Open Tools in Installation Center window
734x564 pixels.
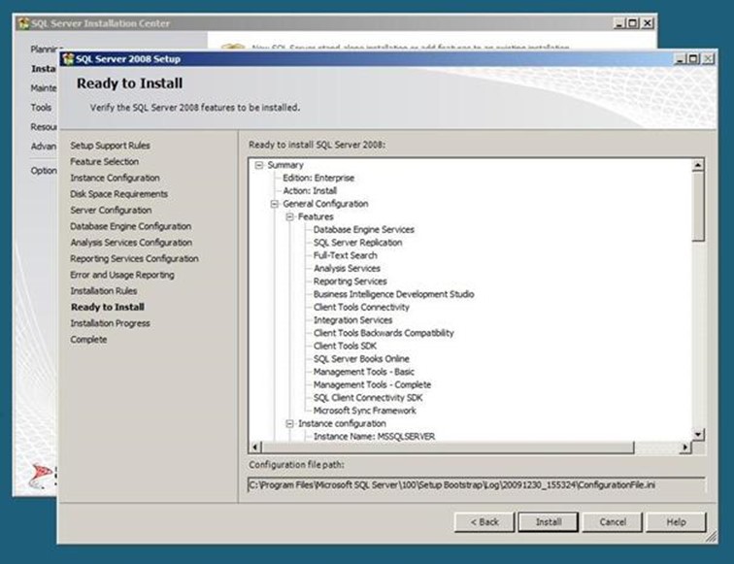pyautogui.click(x=41, y=108)
